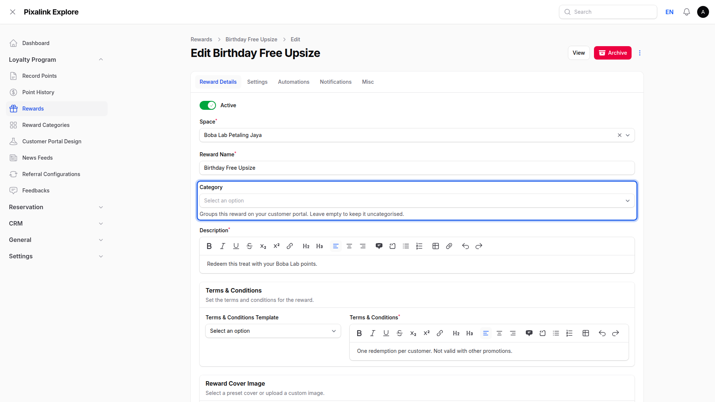Center align text in Description toolbar

[349, 246]
